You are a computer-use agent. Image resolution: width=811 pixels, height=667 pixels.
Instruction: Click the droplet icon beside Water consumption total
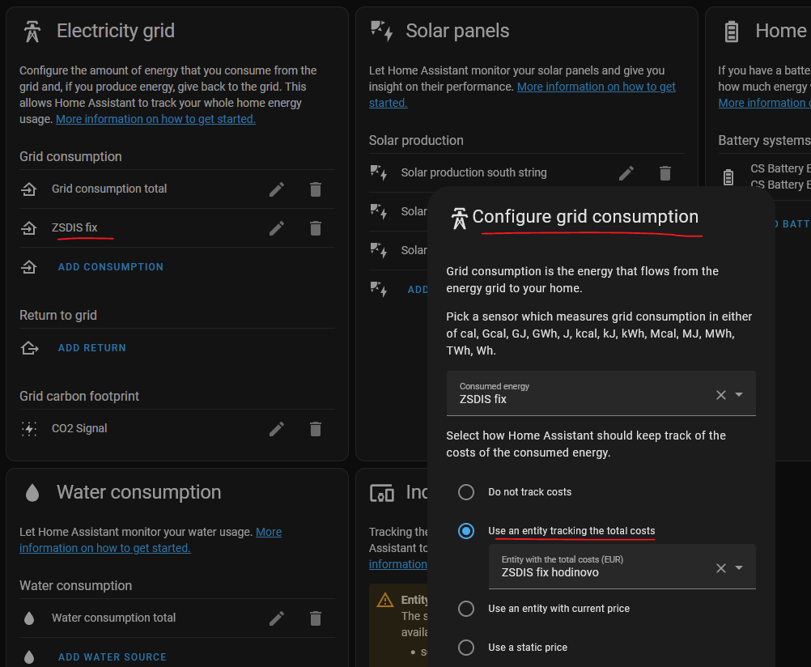point(29,618)
